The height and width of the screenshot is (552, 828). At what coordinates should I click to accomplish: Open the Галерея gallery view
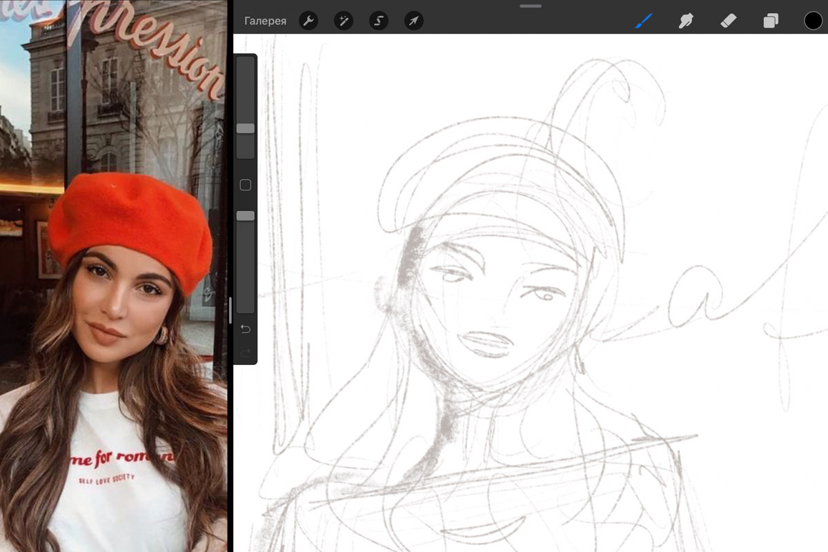(265, 21)
